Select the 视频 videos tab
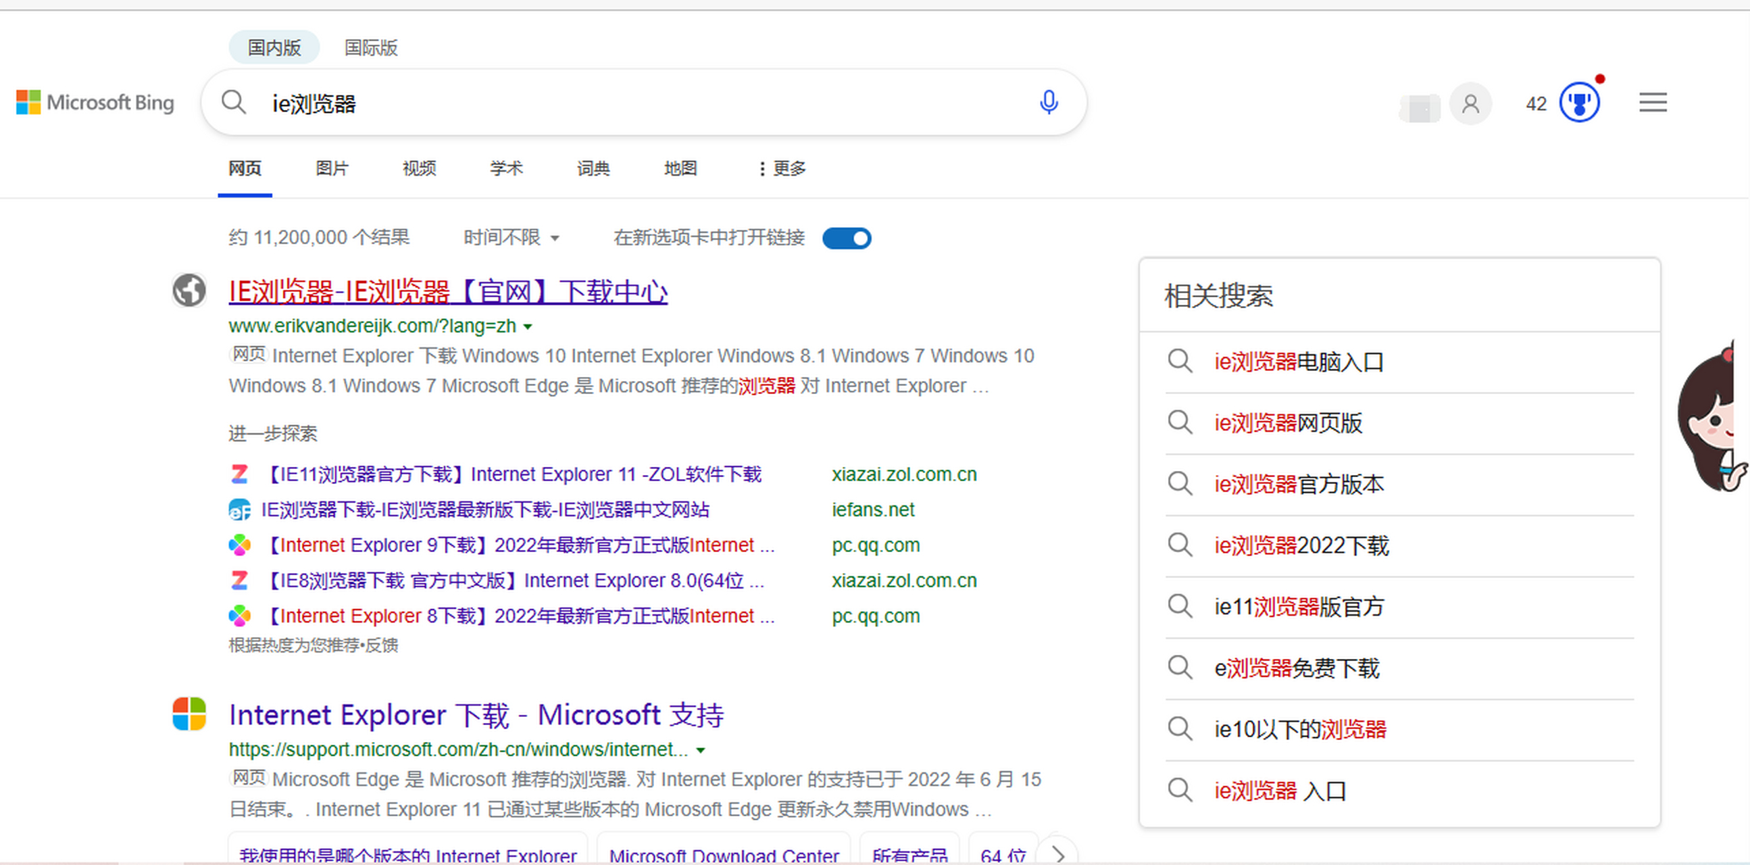1750x865 pixels. click(419, 168)
